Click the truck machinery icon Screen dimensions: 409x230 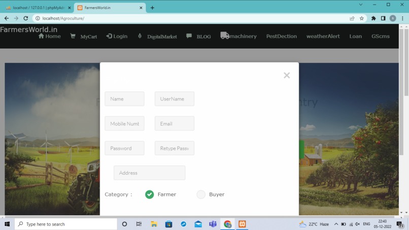[225, 35]
